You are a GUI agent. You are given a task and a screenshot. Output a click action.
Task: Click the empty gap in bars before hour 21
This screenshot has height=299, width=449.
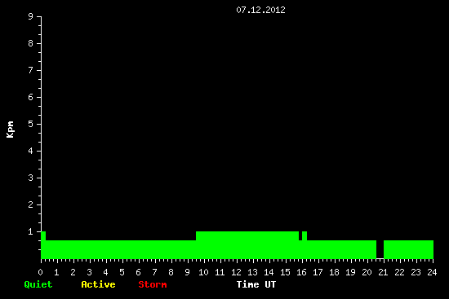(x=380, y=249)
